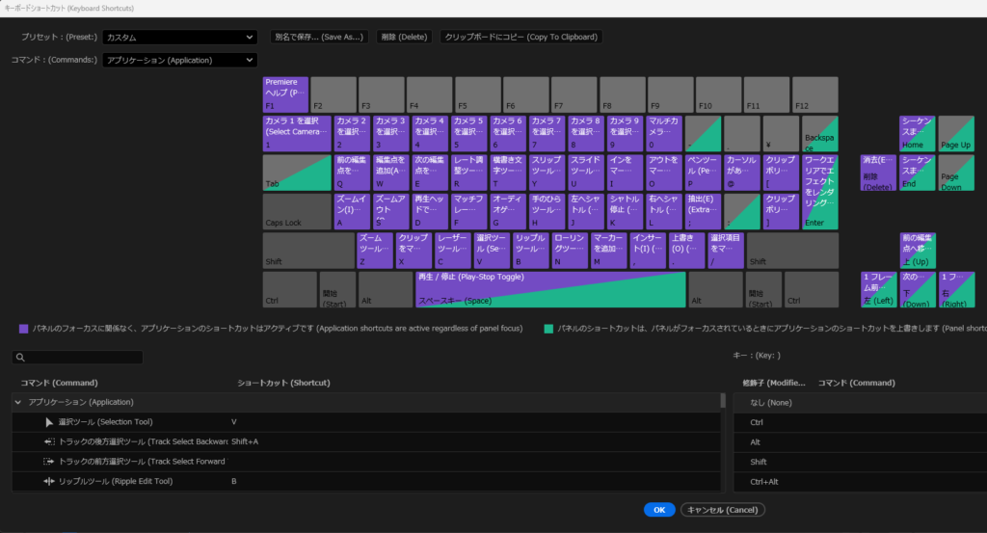
Task: Select the Ctrl modifier row
Action: click(860, 422)
